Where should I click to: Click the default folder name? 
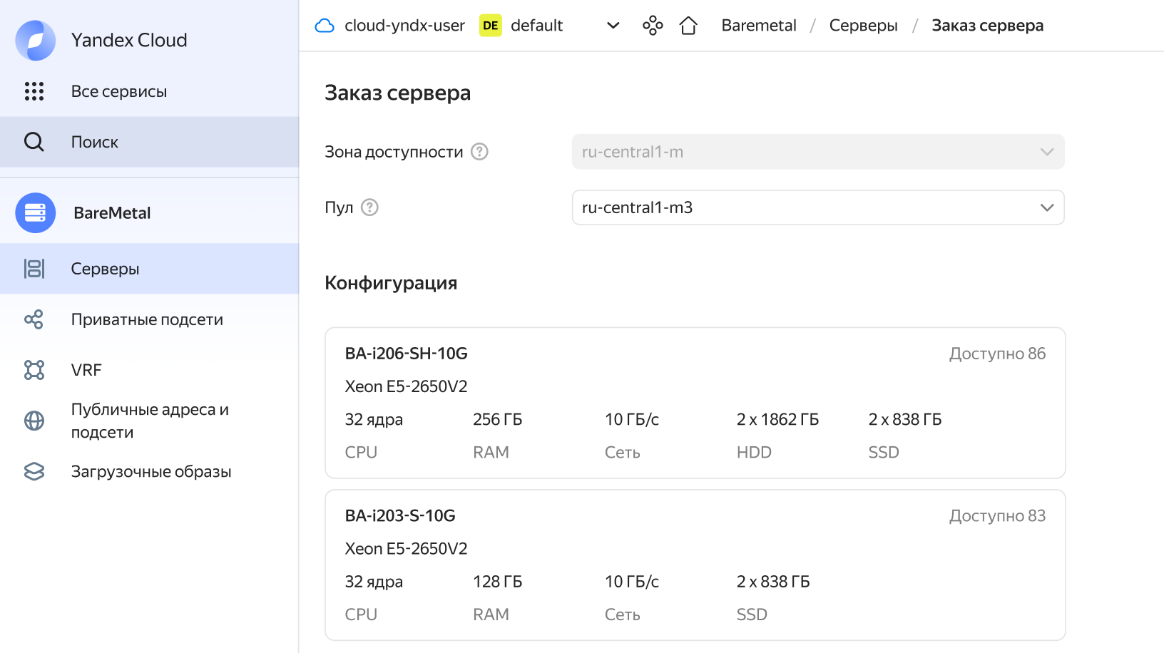point(536,26)
